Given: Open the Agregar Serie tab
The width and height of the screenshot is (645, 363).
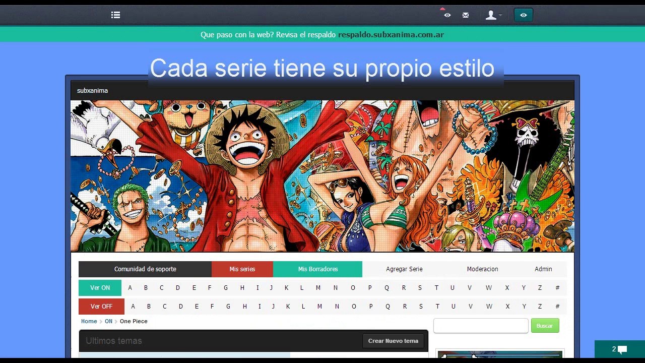Looking at the screenshot, I should [x=404, y=269].
